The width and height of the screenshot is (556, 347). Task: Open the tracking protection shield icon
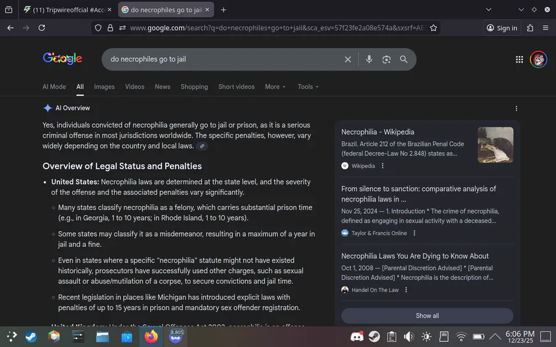(98, 28)
